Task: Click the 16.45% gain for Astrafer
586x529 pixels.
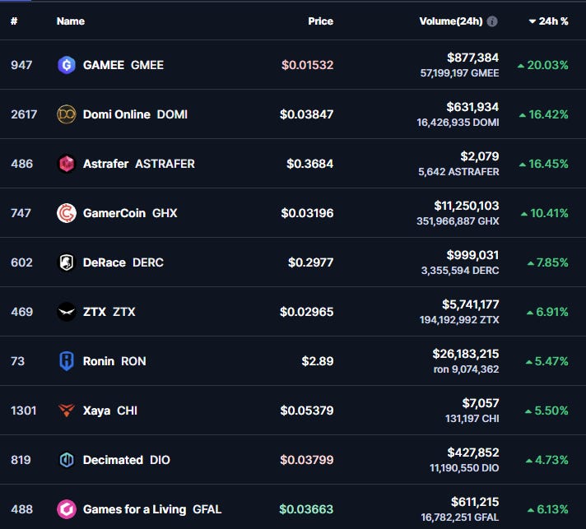Action: tap(544, 164)
